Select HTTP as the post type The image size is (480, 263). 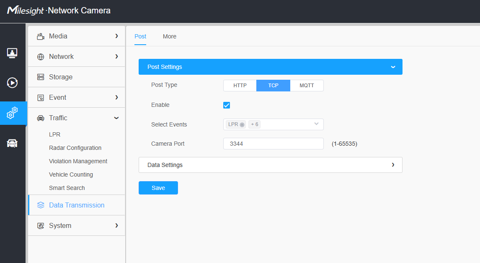pos(240,86)
